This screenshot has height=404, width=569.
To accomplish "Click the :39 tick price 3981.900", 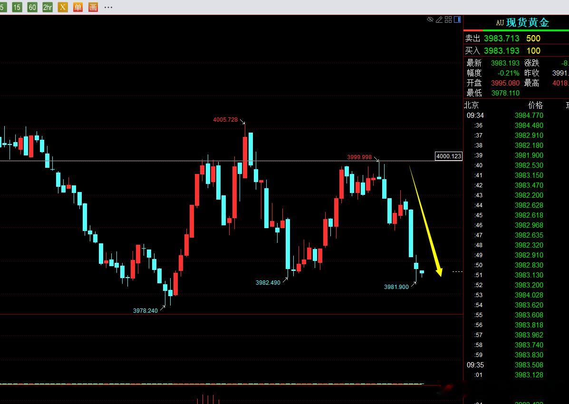I will [529, 155].
